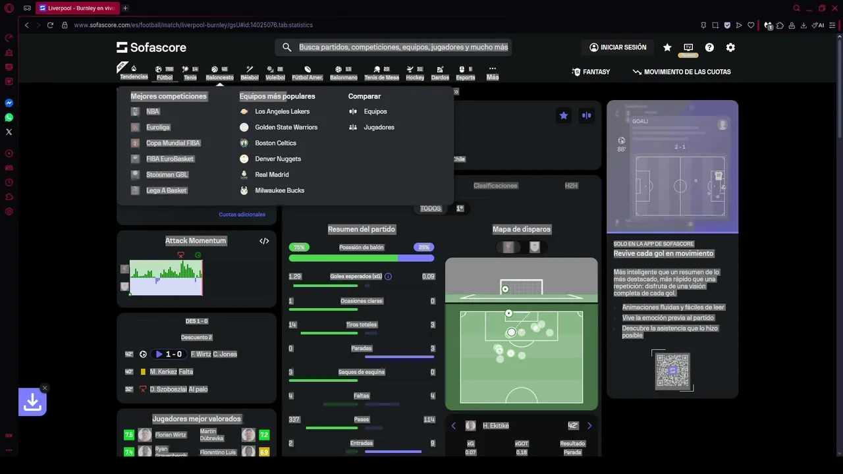Viewport: 843px width, 474px height.
Task: Play the 1 - 0 goal video
Action: click(168, 354)
